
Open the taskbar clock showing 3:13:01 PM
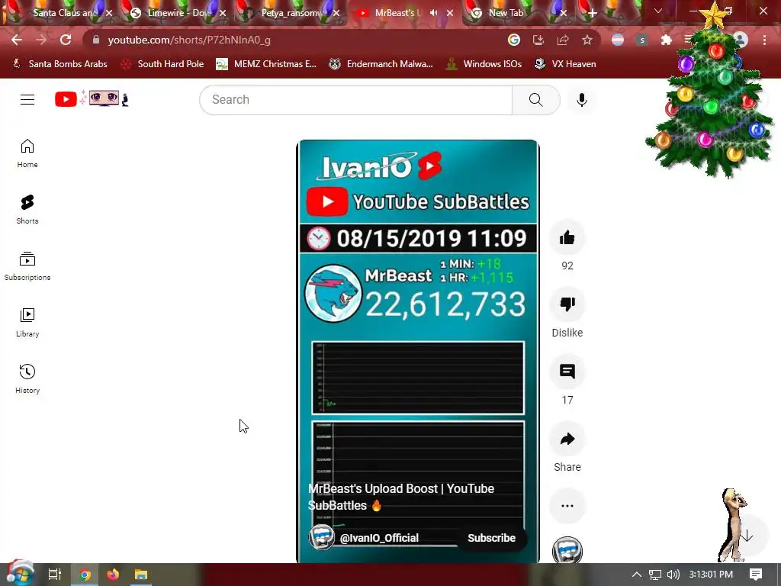coord(711,575)
